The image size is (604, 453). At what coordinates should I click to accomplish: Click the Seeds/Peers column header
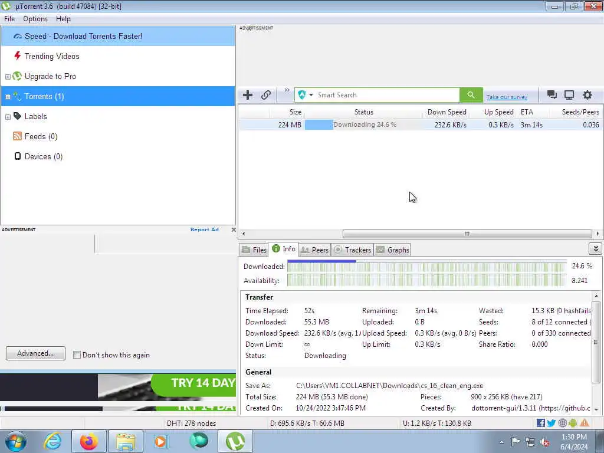tap(576, 111)
